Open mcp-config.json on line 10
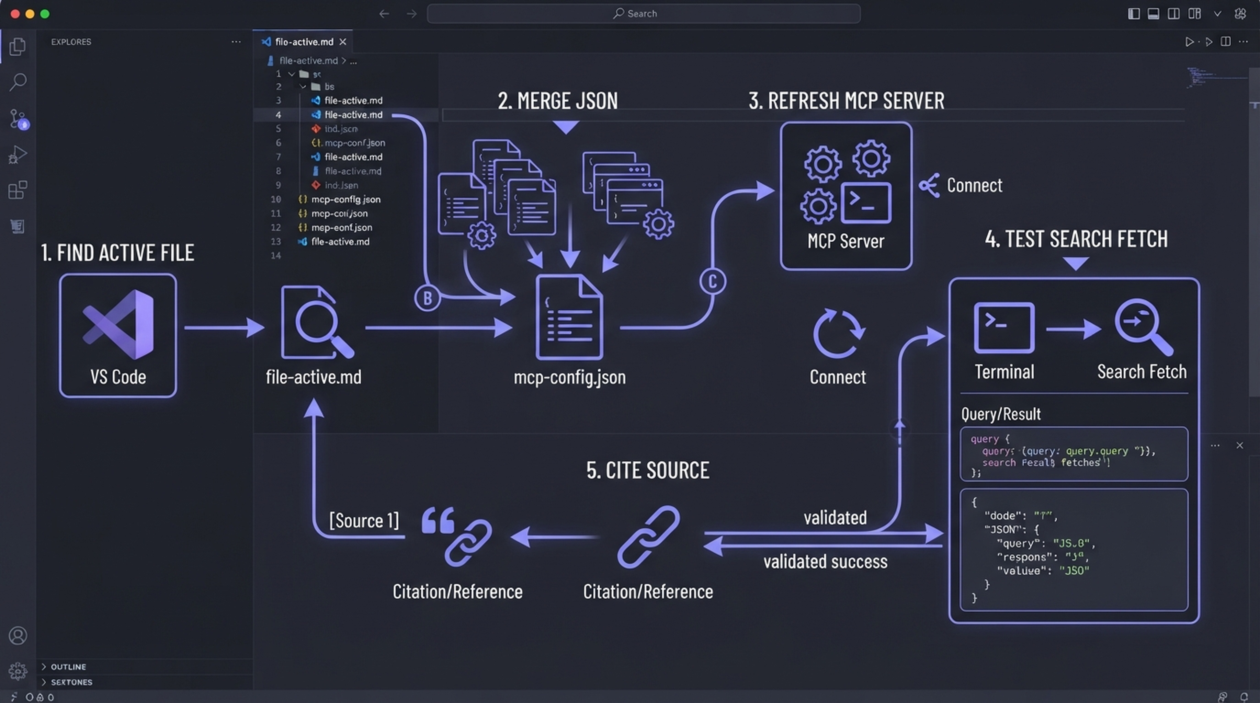 pyautogui.click(x=346, y=199)
